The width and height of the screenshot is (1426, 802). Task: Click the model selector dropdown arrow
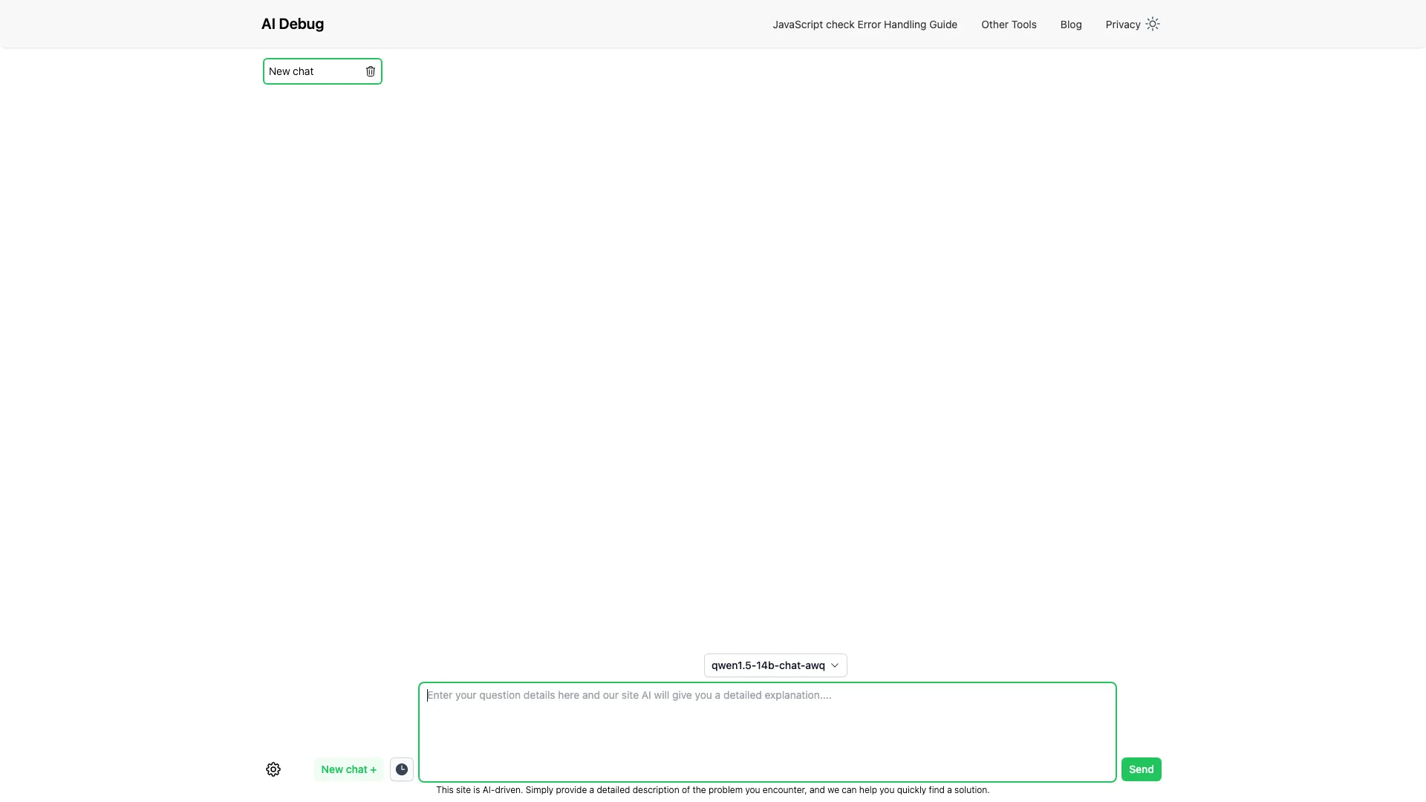(x=833, y=666)
